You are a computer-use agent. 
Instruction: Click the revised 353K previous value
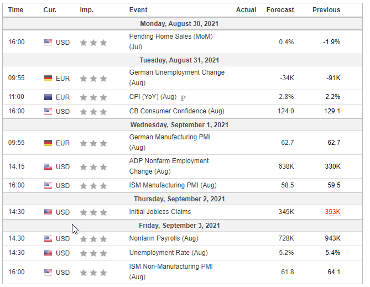[332, 212]
